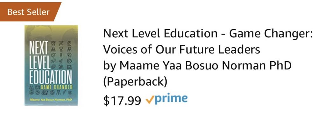The height and width of the screenshot is (124, 326).
Task: Click the Voices of Our Future Leaders subtitle
Action: pyautogui.click(x=181, y=49)
